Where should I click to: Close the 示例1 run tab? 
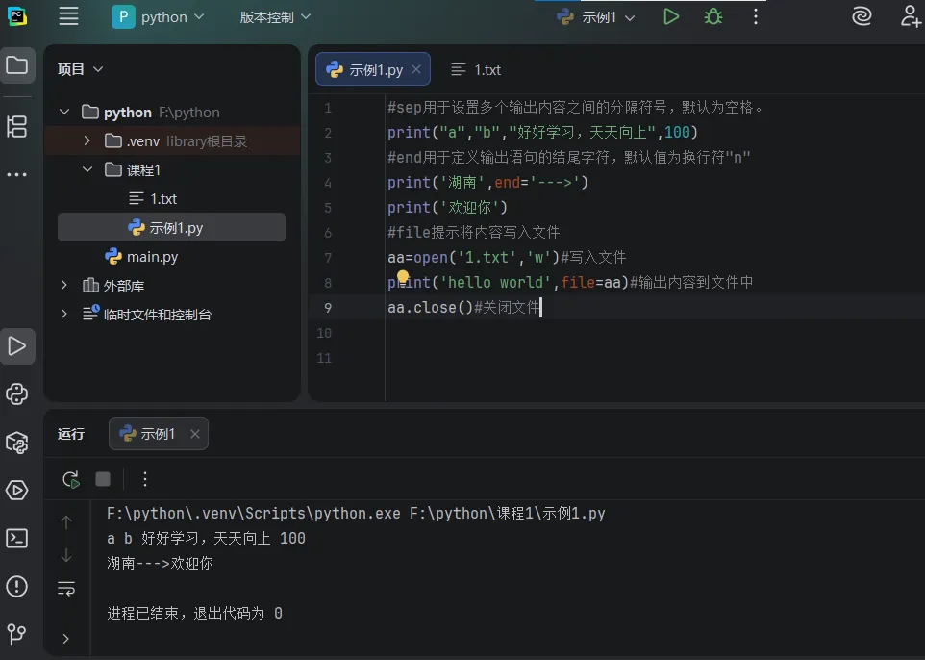(194, 434)
